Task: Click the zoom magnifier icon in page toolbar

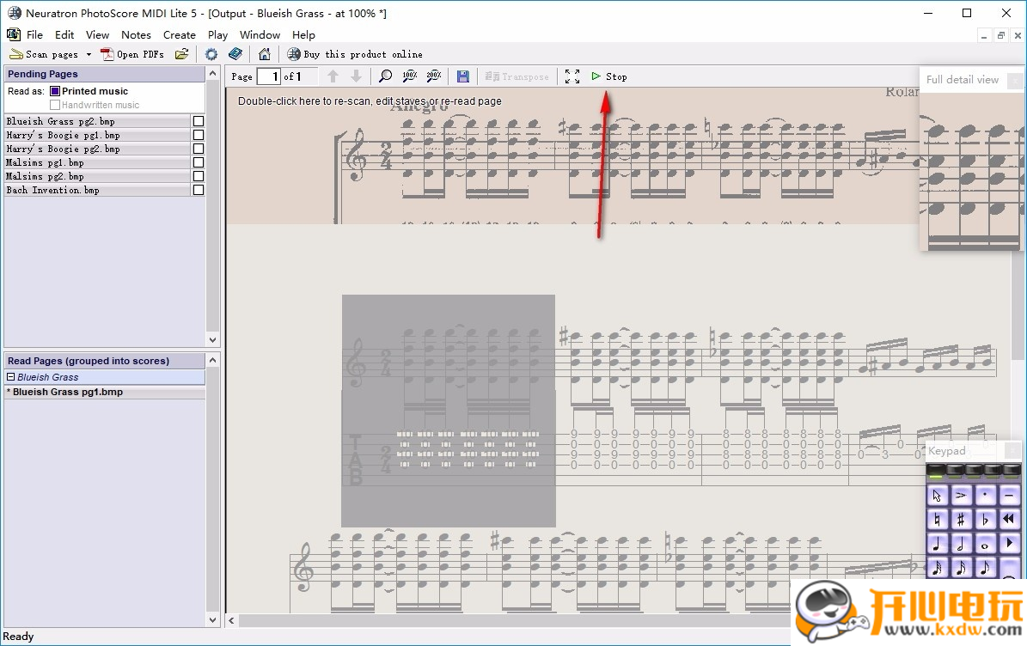Action: pos(386,76)
